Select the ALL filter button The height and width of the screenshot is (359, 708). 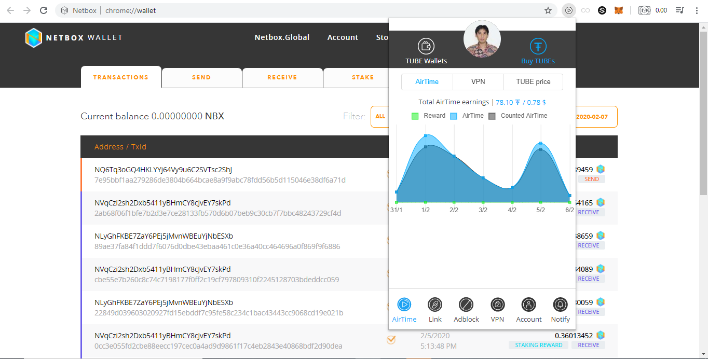380,116
